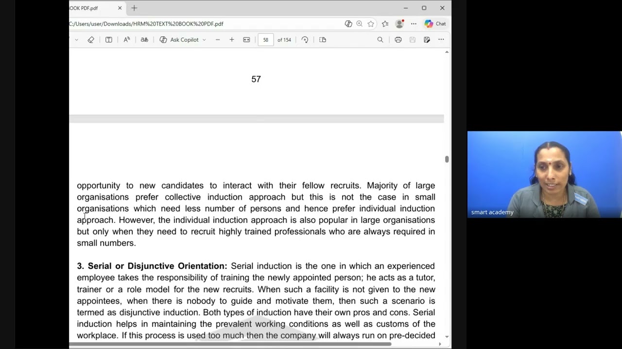Click the horizontal scrollbar at bottom
This screenshot has width=622, height=349.
(230, 344)
